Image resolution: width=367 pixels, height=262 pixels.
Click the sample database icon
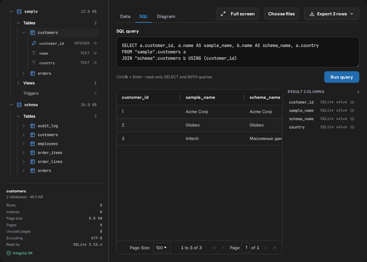pos(19,12)
